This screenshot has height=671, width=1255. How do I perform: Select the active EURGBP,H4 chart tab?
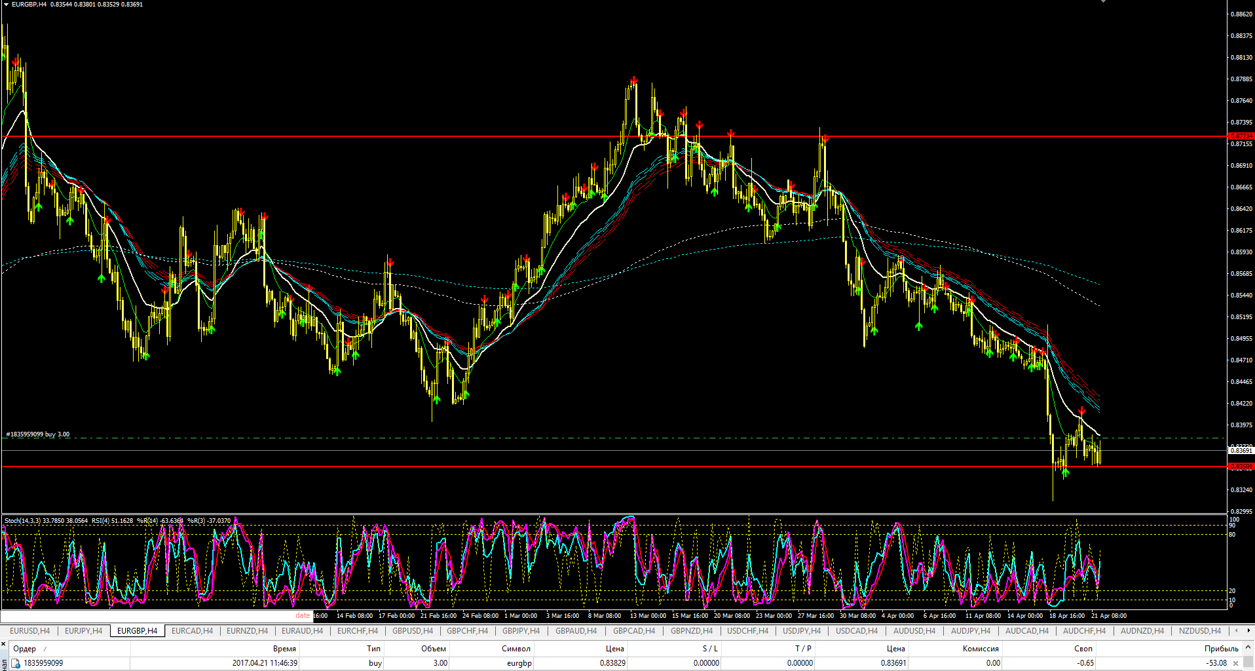(x=137, y=631)
